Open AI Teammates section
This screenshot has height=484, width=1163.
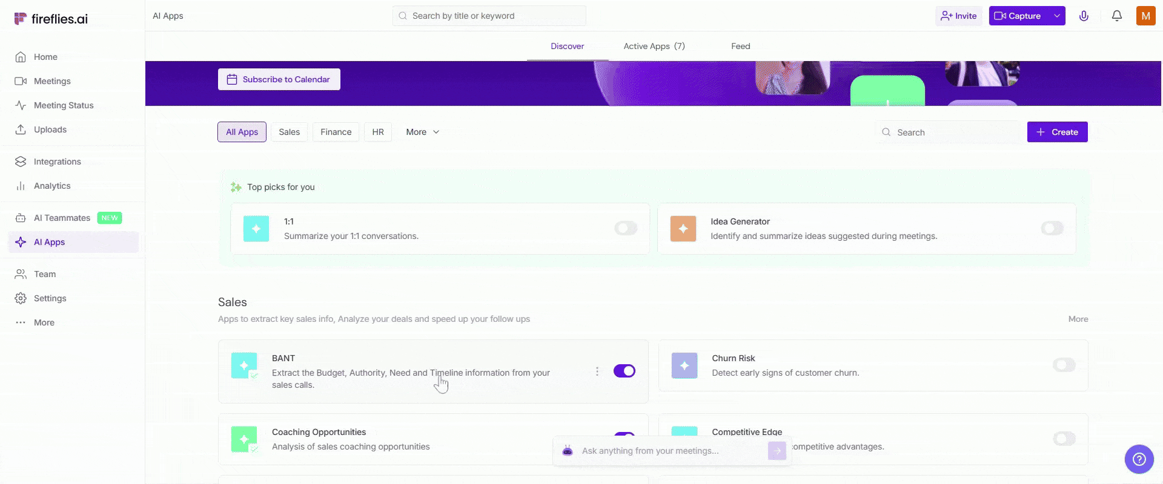(x=73, y=218)
